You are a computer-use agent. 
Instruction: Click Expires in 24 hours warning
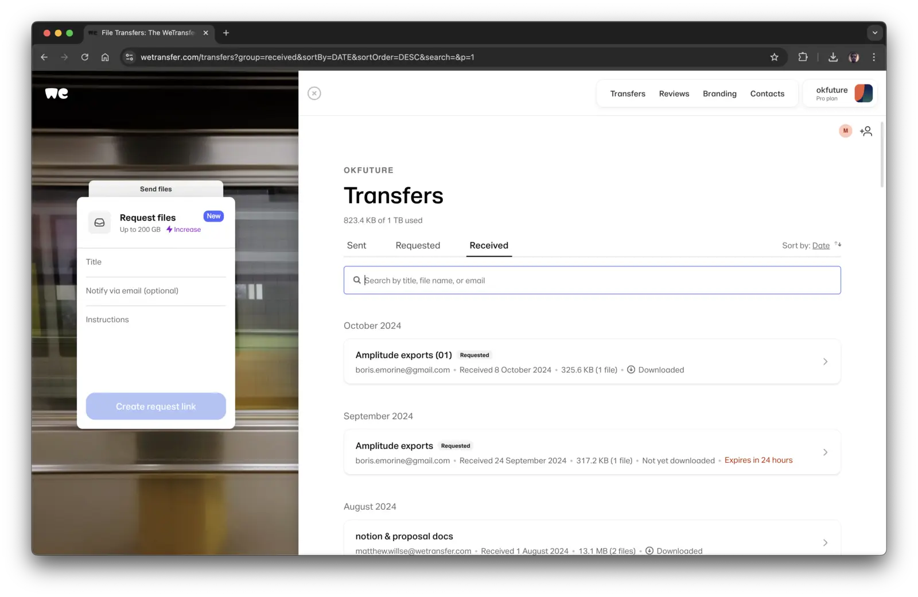(758, 460)
